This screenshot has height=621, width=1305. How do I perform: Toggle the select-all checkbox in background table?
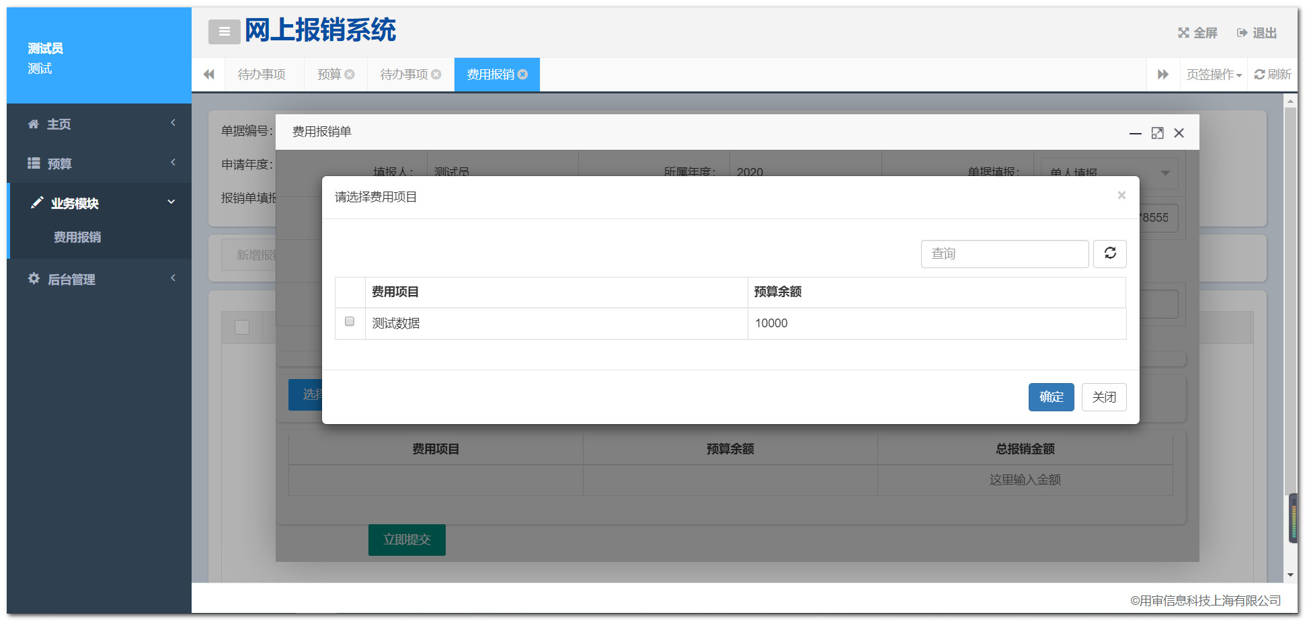pyautogui.click(x=242, y=327)
